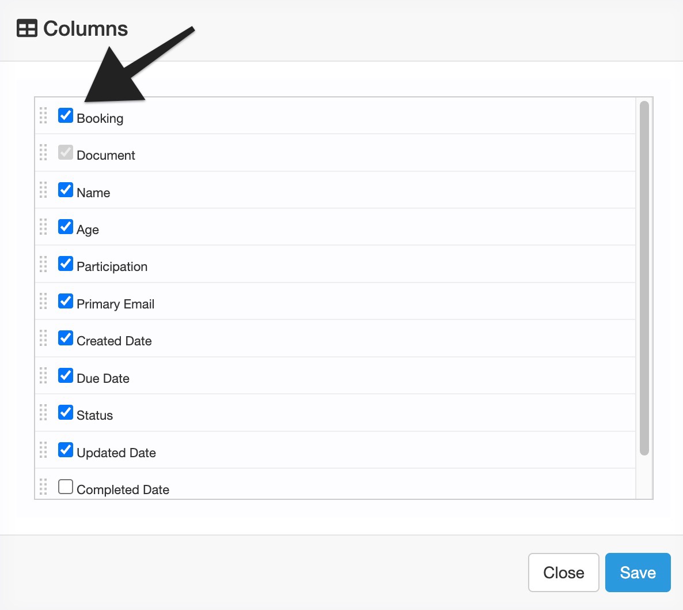This screenshot has width=683, height=610.
Task: Click the Created Date label text
Action: [x=114, y=341]
